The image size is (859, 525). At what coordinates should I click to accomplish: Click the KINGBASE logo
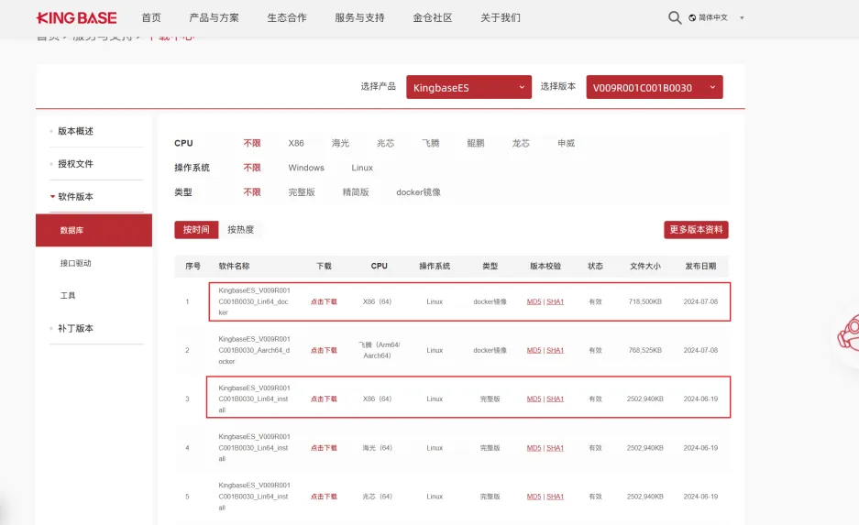(76, 18)
